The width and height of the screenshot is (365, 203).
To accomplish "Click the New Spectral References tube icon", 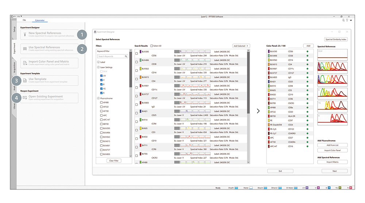I will coord(25,34).
